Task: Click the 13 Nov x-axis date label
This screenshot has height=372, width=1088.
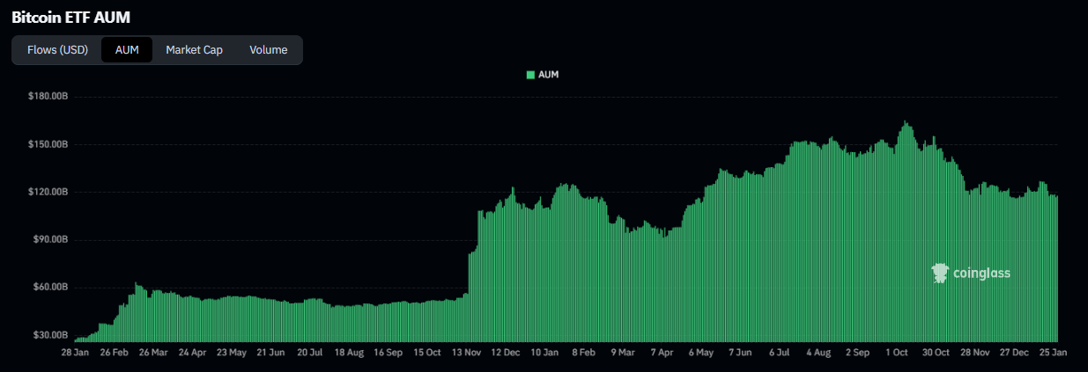Action: tap(466, 353)
